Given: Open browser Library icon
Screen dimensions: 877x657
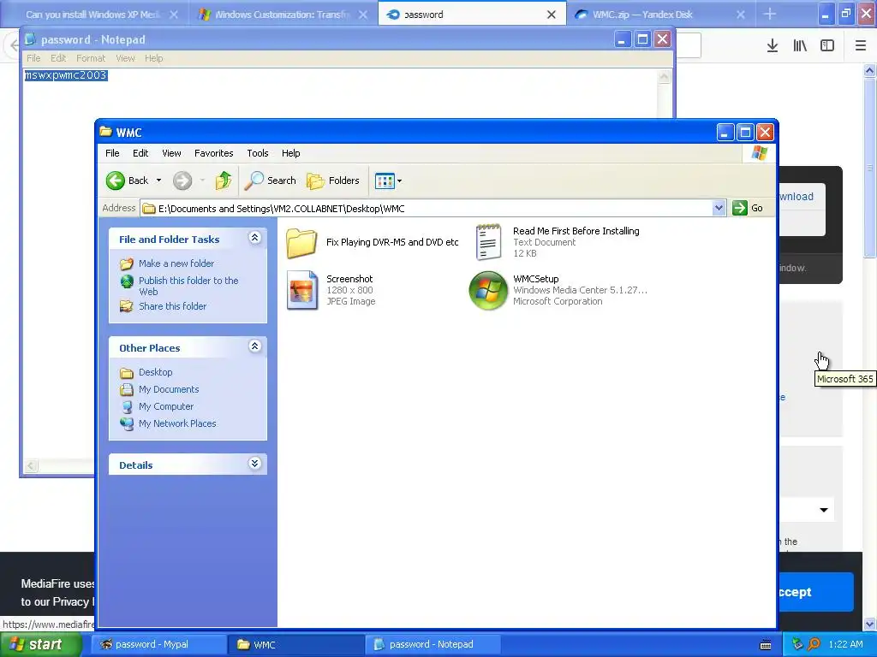Looking at the screenshot, I should coord(800,46).
